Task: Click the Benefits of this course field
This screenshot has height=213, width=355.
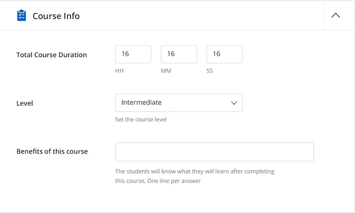Action: click(x=214, y=152)
